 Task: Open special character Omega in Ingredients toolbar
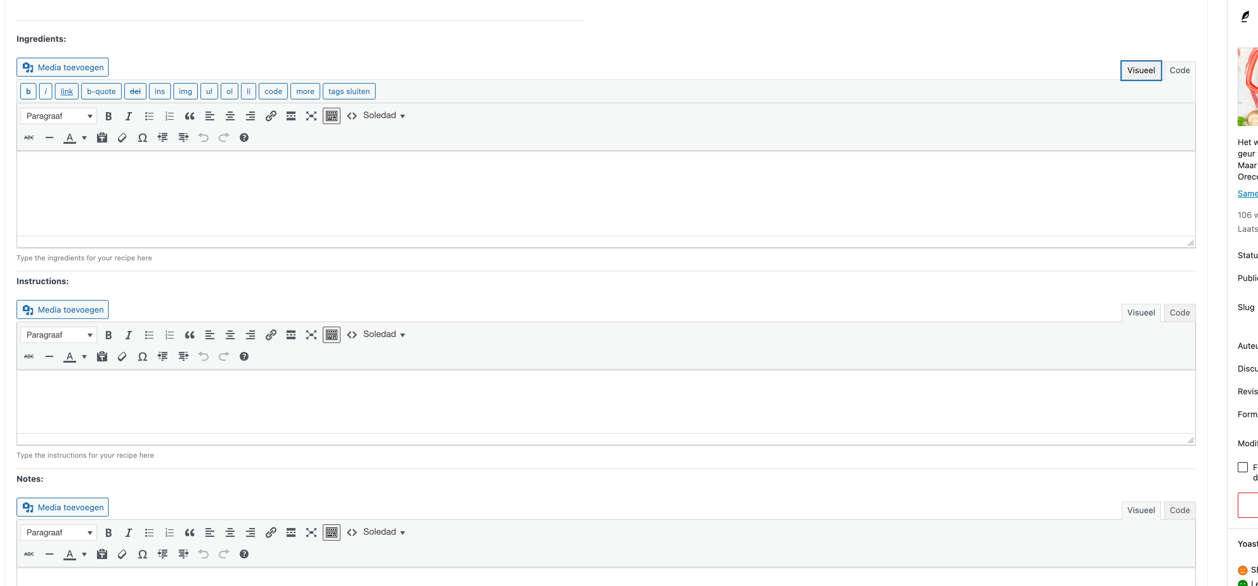[142, 137]
